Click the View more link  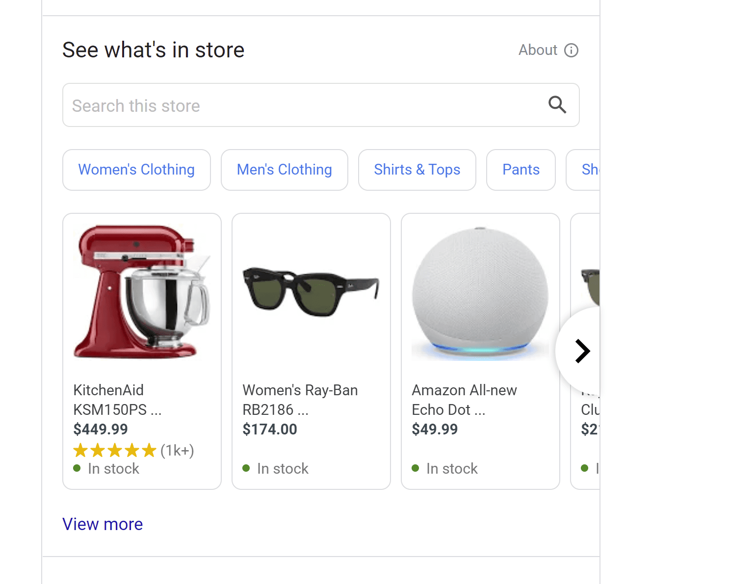click(103, 524)
